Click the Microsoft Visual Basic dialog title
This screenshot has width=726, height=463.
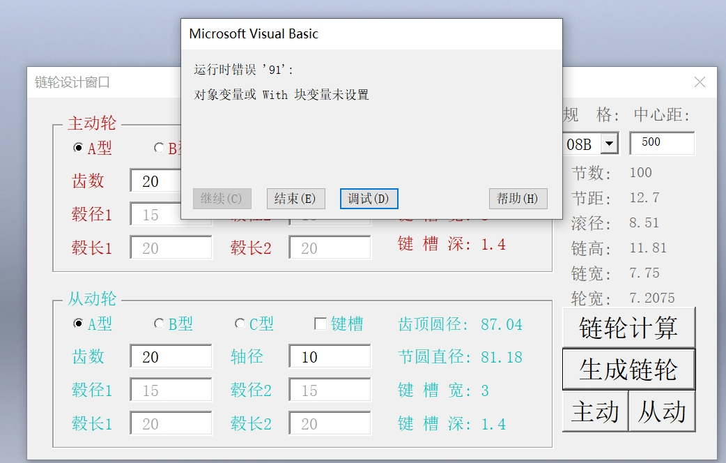coord(254,34)
